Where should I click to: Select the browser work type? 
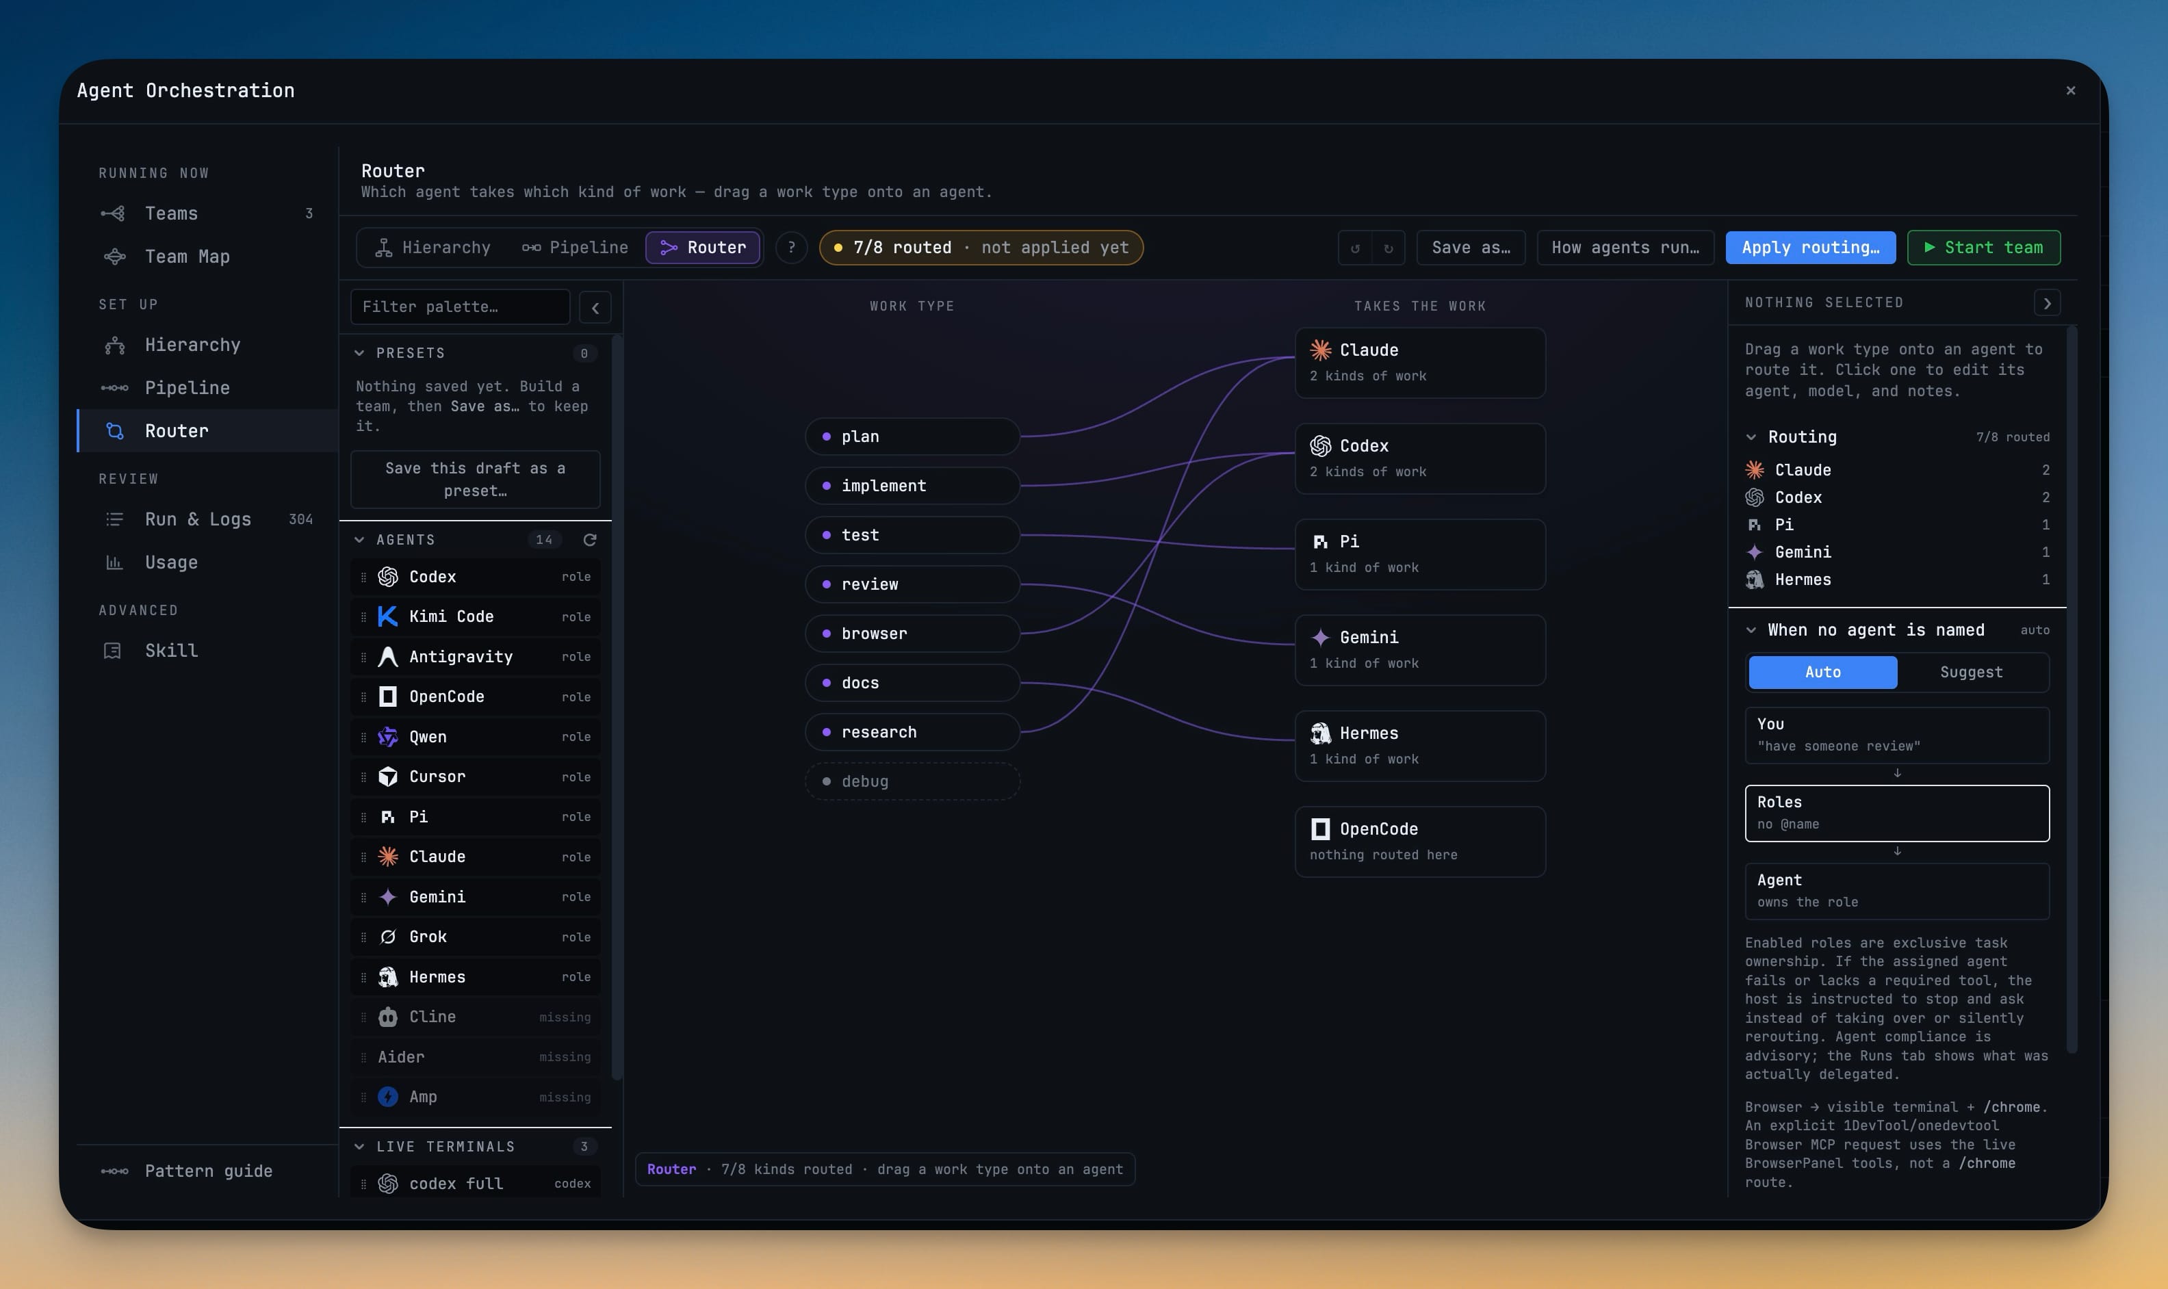912,634
